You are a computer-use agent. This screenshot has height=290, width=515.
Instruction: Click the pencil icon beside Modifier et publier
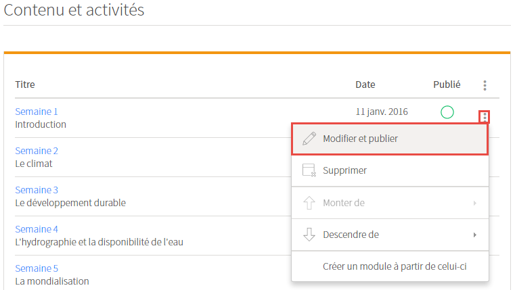pyautogui.click(x=309, y=139)
